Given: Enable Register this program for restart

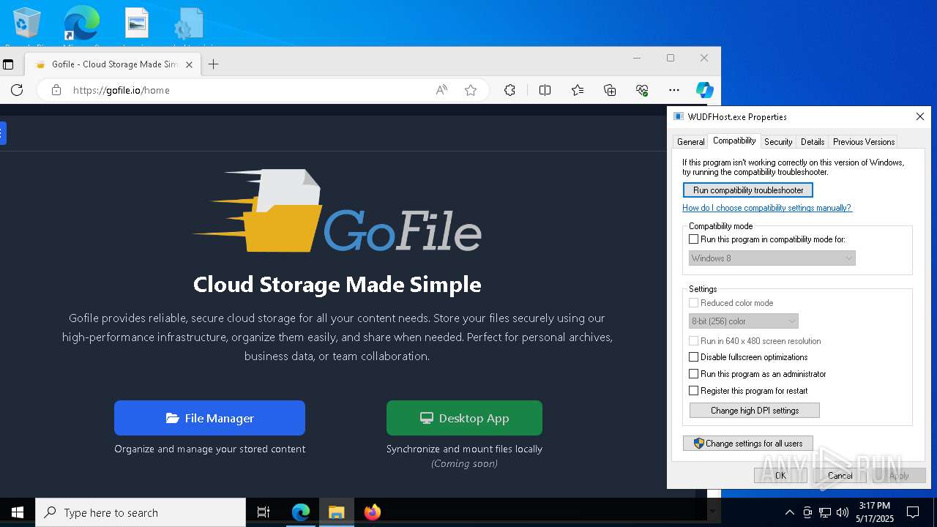Looking at the screenshot, I should 694,391.
